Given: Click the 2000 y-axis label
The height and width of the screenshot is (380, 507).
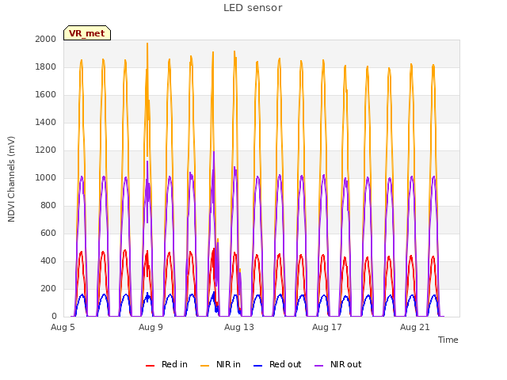Looking at the screenshot, I should coord(46,39).
